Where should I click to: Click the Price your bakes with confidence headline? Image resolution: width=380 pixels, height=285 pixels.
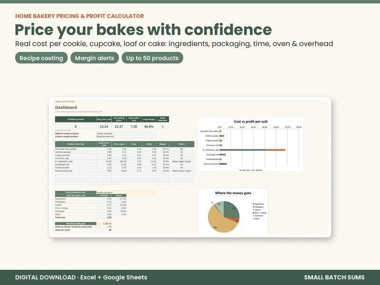click(143, 30)
